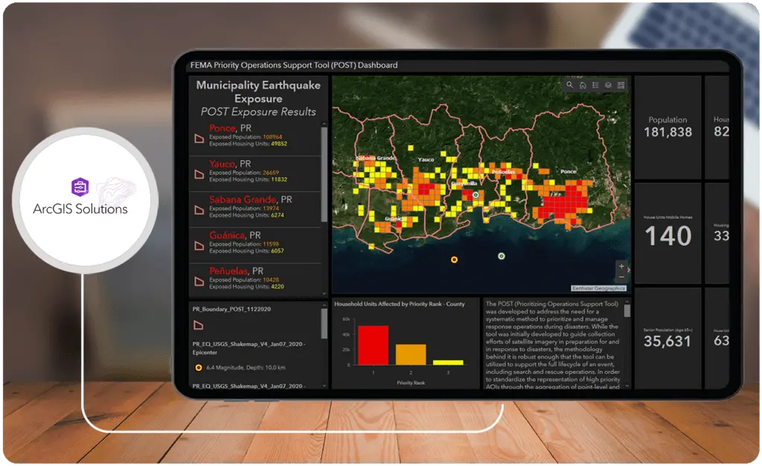Click the PR_Boundary_POST legend polygon symbol
Image resolution: width=762 pixels, height=466 pixels.
198,325
